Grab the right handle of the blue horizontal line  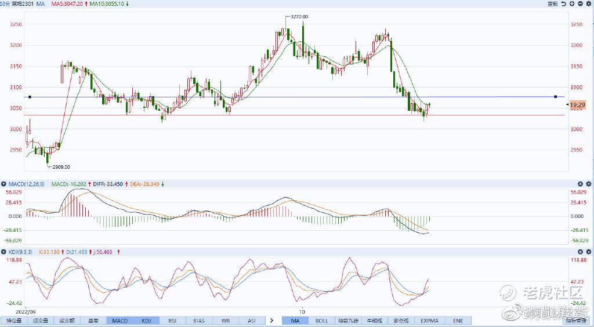click(x=555, y=97)
